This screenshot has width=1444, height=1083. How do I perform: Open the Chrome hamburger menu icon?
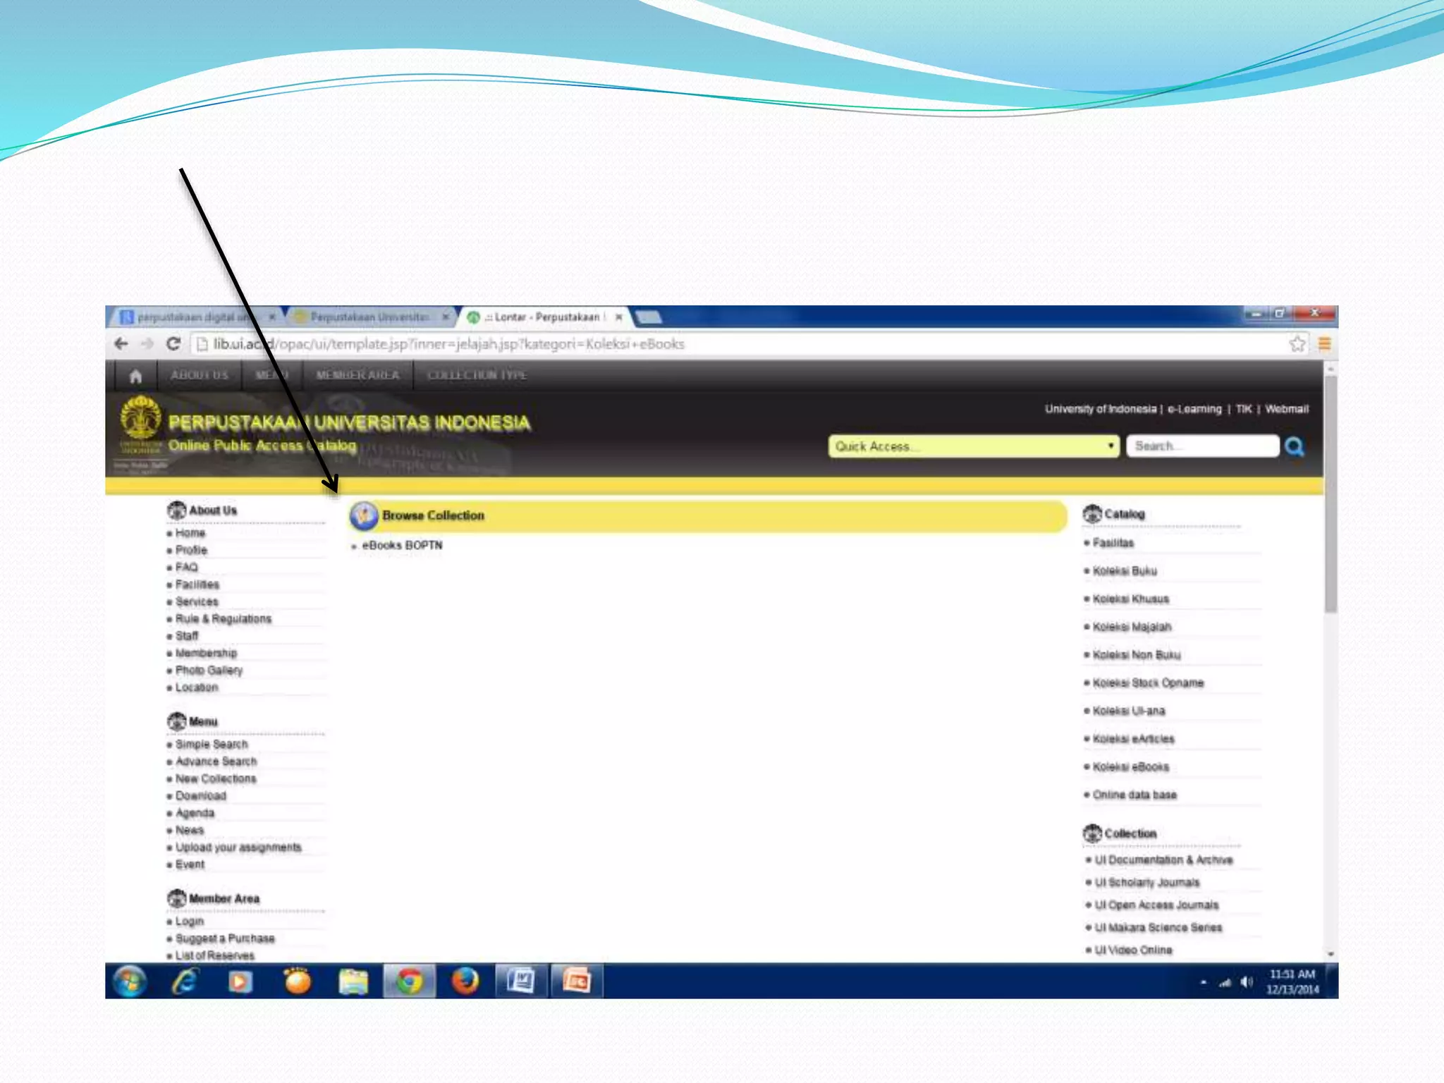click(x=1324, y=344)
